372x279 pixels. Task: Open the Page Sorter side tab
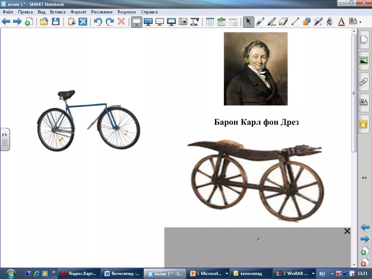(363, 39)
